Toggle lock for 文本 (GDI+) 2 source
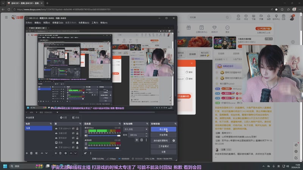Image resolution: width=303 pixels, height=170 pixels. [77, 147]
